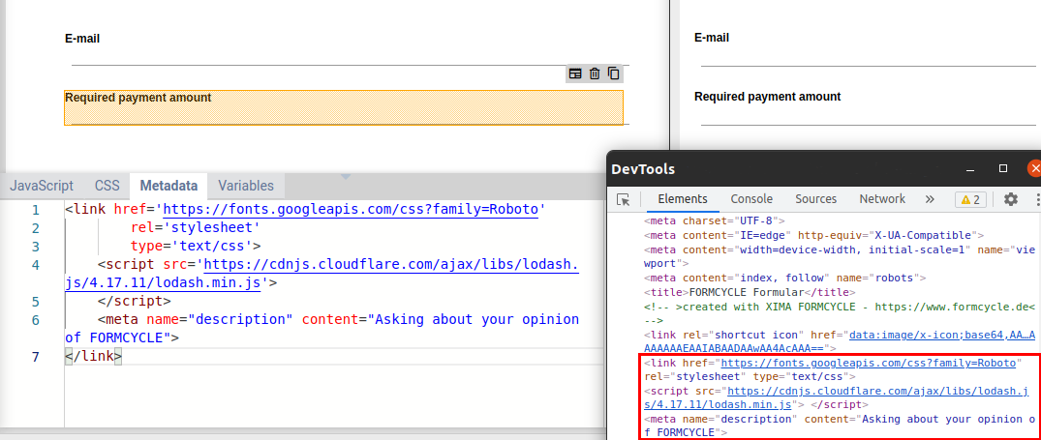Screen dimensions: 1041x440
Task: Select the Metadata tab
Action: point(168,186)
